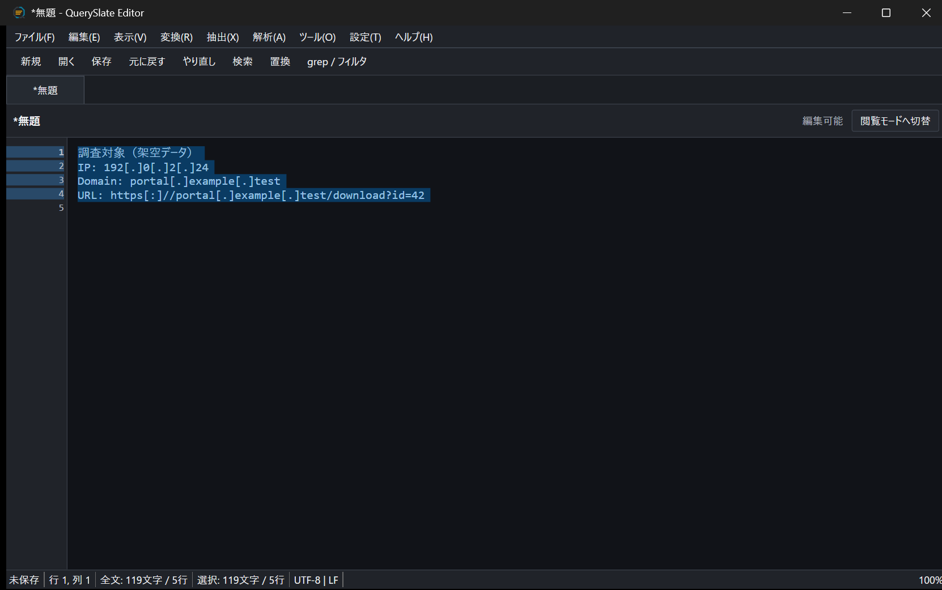
Task: Undo with 元に戻す button
Action: 147,62
